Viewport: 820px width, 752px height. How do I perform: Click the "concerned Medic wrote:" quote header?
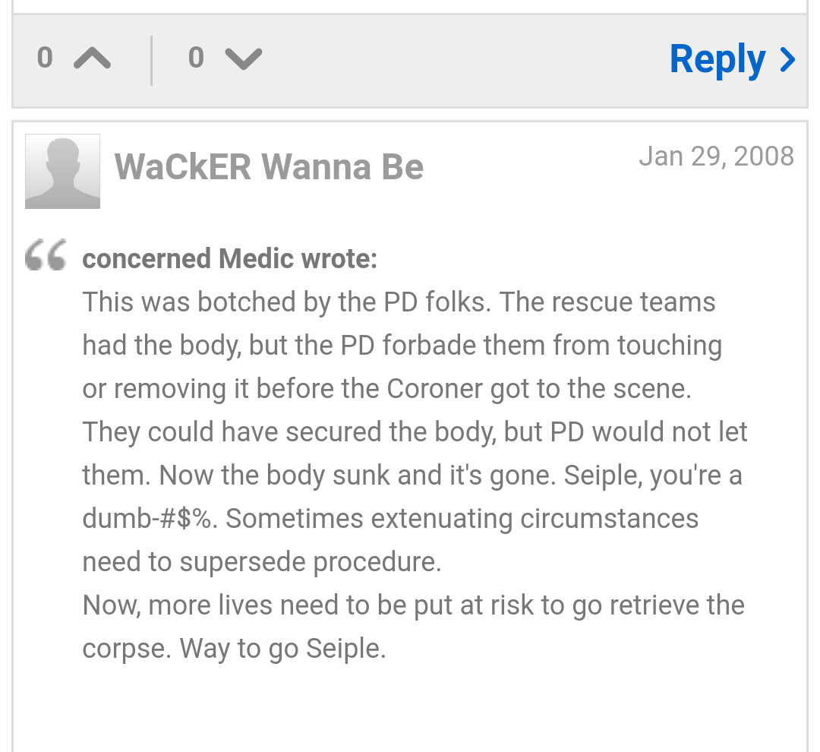(229, 259)
